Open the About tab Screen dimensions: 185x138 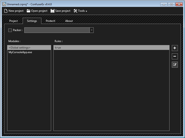point(69,21)
